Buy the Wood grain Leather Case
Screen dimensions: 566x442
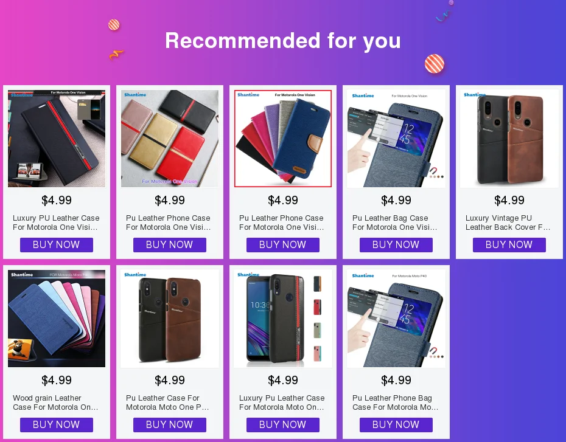click(57, 425)
